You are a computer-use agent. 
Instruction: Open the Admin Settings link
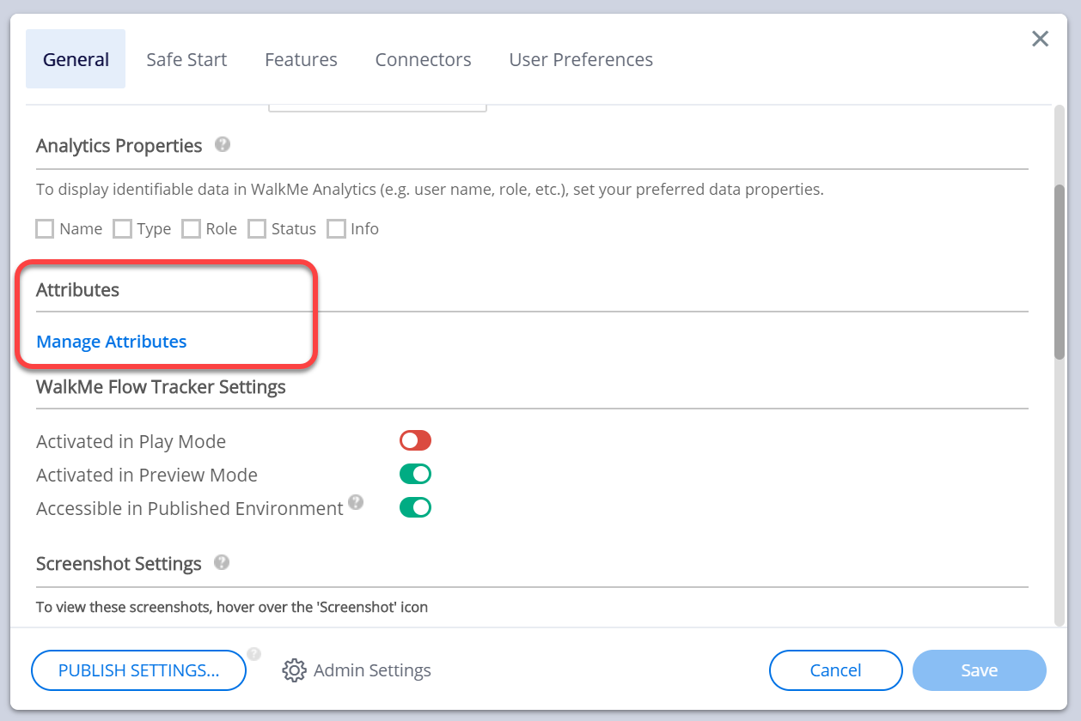(372, 670)
